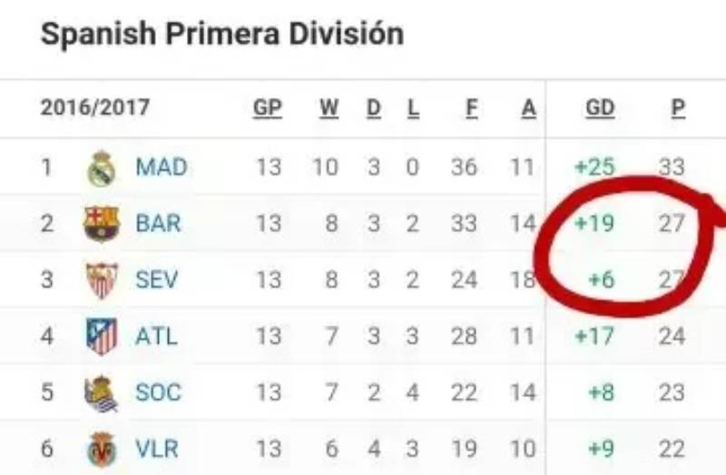726x475 pixels.
Task: Open the SOC team link
Action: [158, 393]
